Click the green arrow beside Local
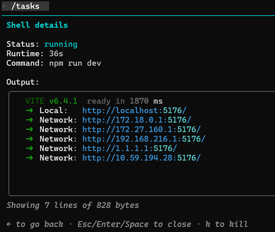 coord(29,110)
